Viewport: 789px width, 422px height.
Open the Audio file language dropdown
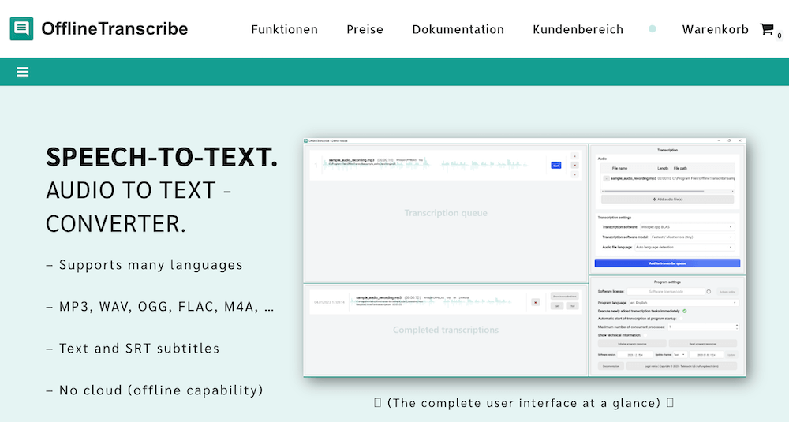tap(684, 247)
